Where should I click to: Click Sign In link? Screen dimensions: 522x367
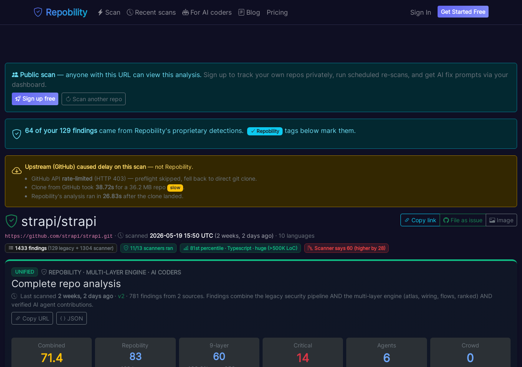point(420,12)
